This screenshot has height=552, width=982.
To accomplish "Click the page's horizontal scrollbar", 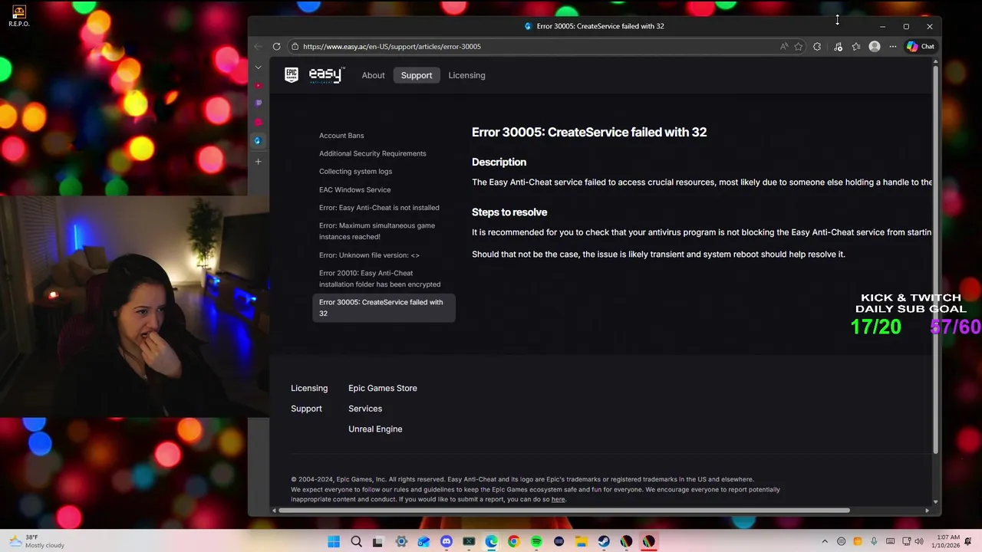I will (x=564, y=511).
